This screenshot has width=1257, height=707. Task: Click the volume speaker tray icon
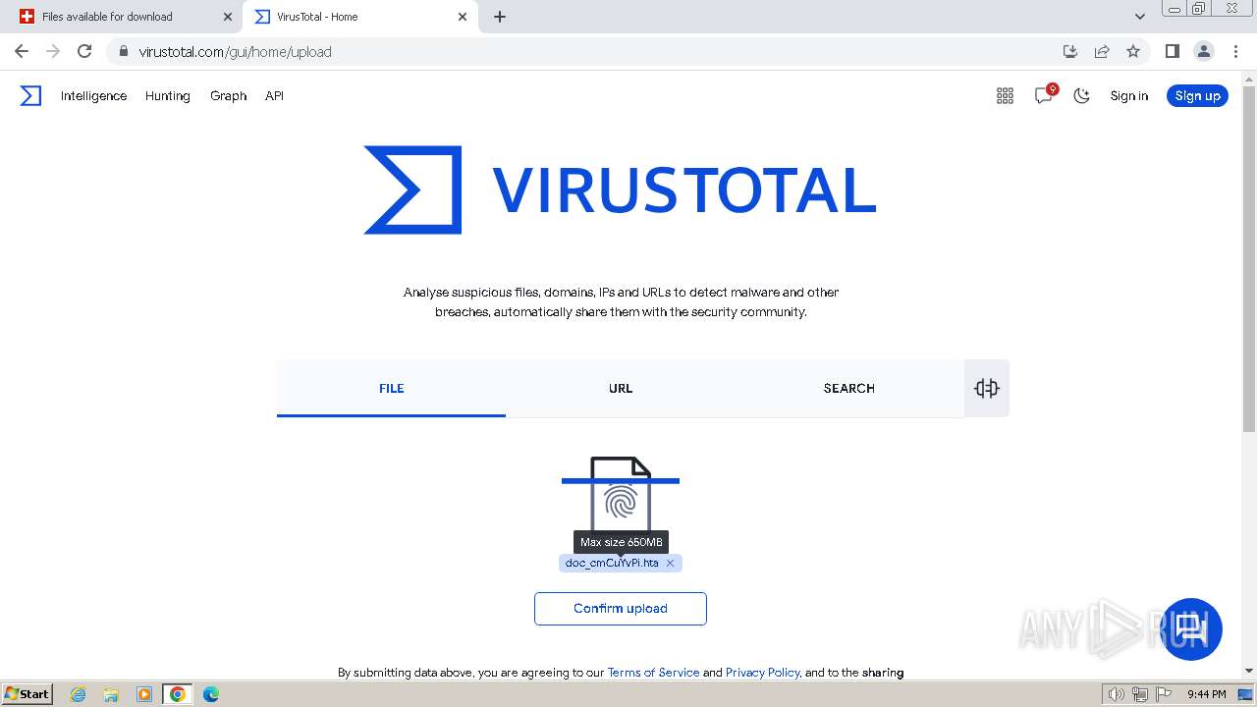click(x=1117, y=694)
